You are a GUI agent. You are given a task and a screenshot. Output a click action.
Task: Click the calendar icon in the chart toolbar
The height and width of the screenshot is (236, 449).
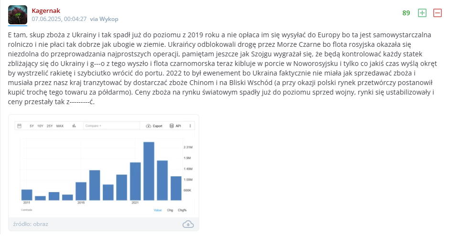point(20,126)
